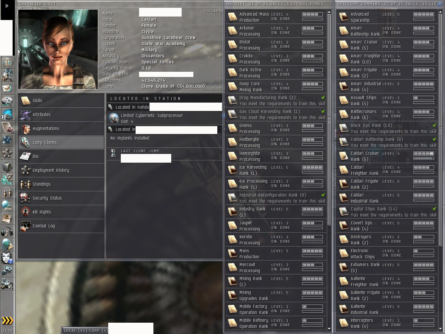Open the Character Sheet Neocom icon
Screen dimensions: 445x334
point(7,62)
